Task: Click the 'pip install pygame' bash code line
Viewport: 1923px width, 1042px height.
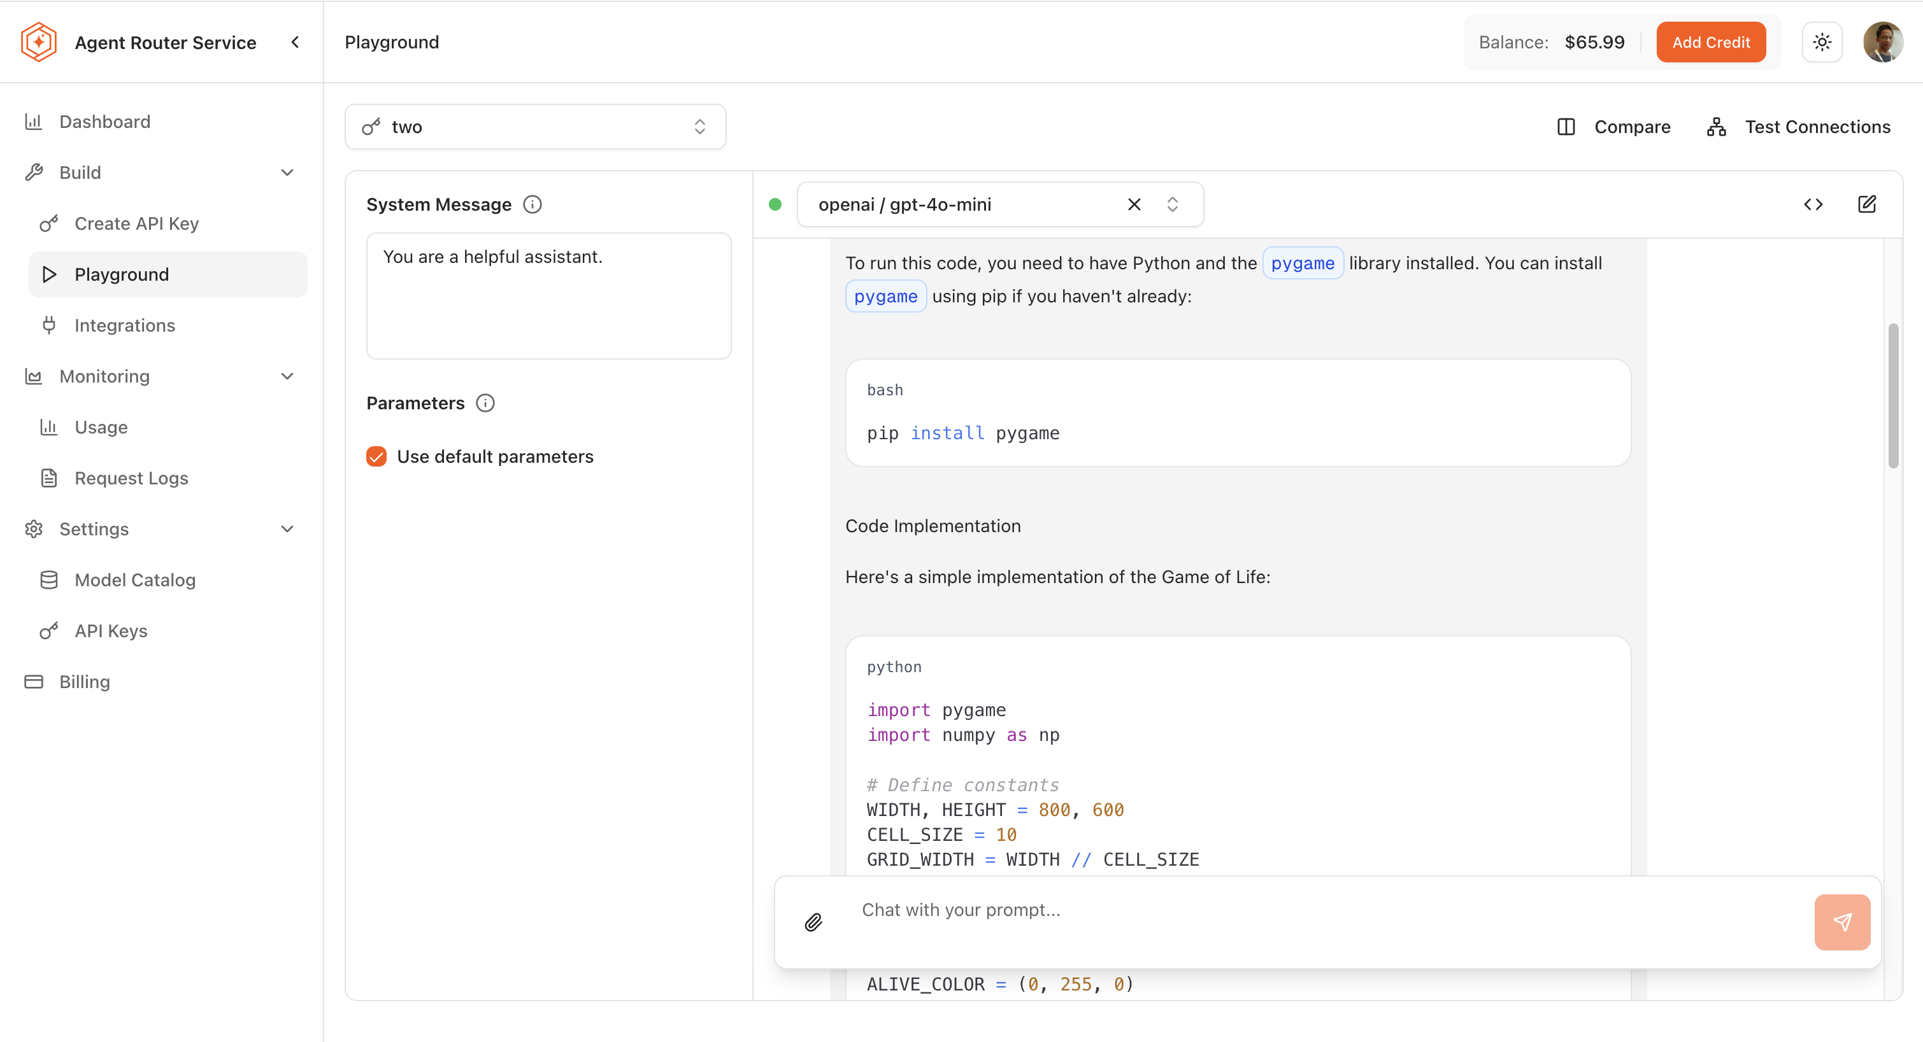Action: coord(963,433)
